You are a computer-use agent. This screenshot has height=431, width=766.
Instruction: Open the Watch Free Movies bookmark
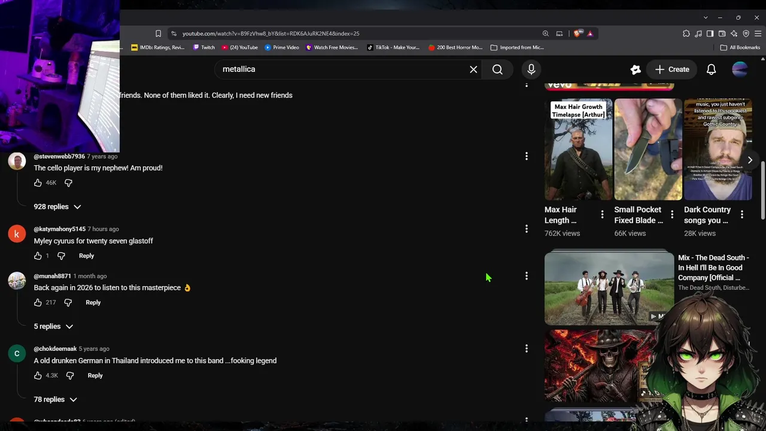tap(332, 47)
